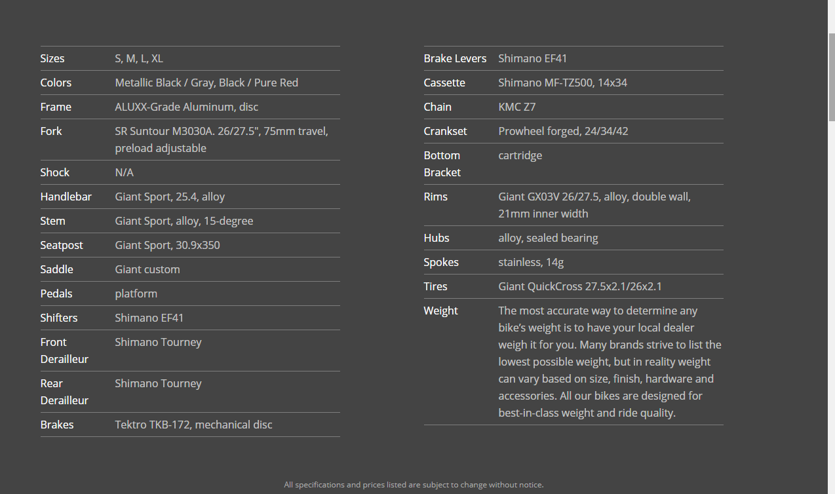Select the 'KMC Z7' chain value
This screenshot has width=835, height=494.
pyautogui.click(x=517, y=107)
